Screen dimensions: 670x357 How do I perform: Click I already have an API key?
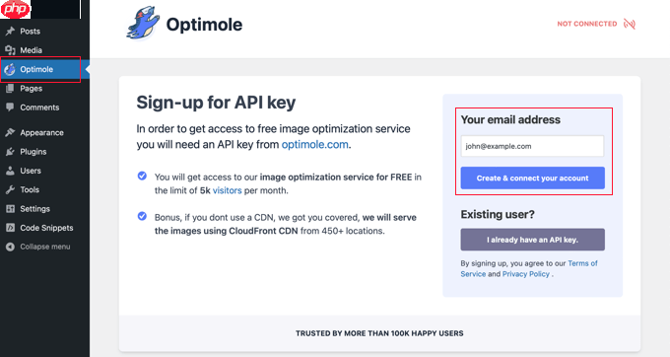(x=532, y=240)
